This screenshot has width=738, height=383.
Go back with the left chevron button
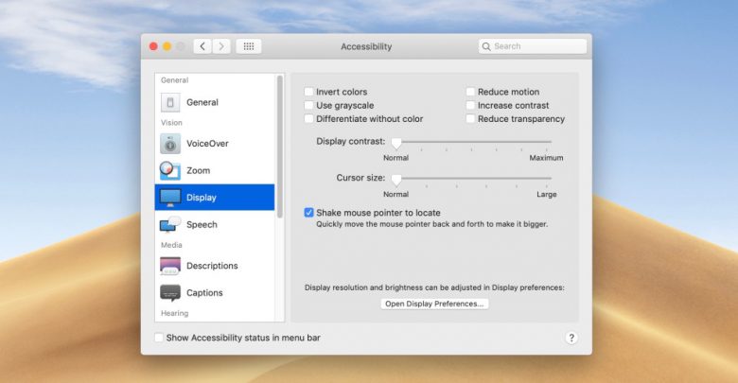202,46
